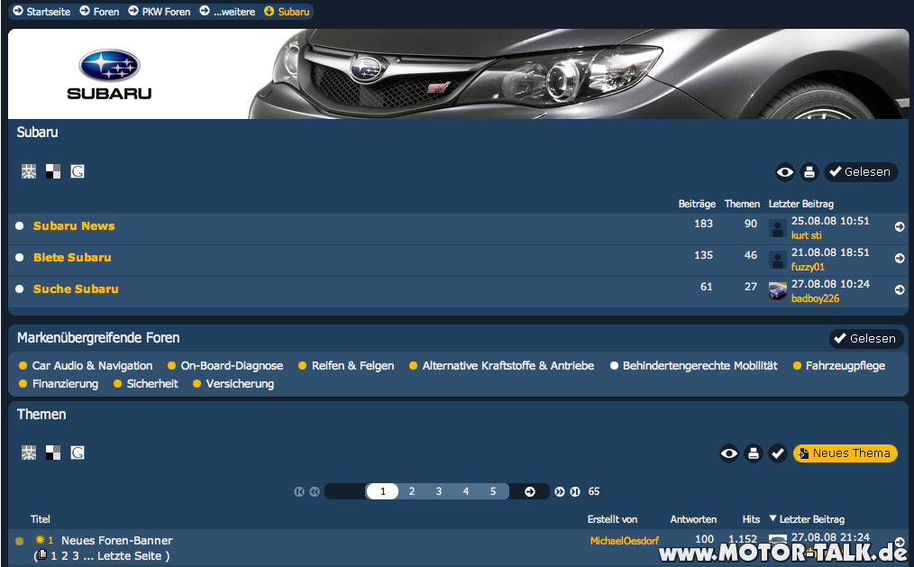Select the checkered style icon in the Subaru section
Image resolution: width=914 pixels, height=567 pixels.
pos(53,171)
